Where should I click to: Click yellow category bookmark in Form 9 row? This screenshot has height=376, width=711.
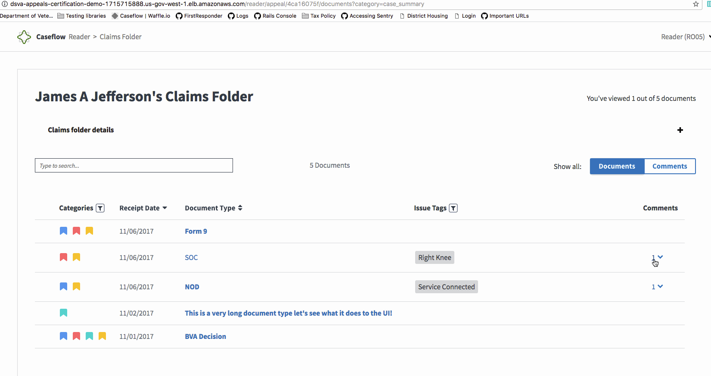coord(89,231)
